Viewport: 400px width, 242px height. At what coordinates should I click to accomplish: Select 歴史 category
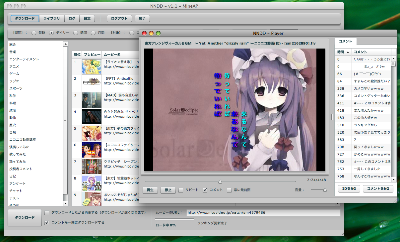tap(35, 125)
